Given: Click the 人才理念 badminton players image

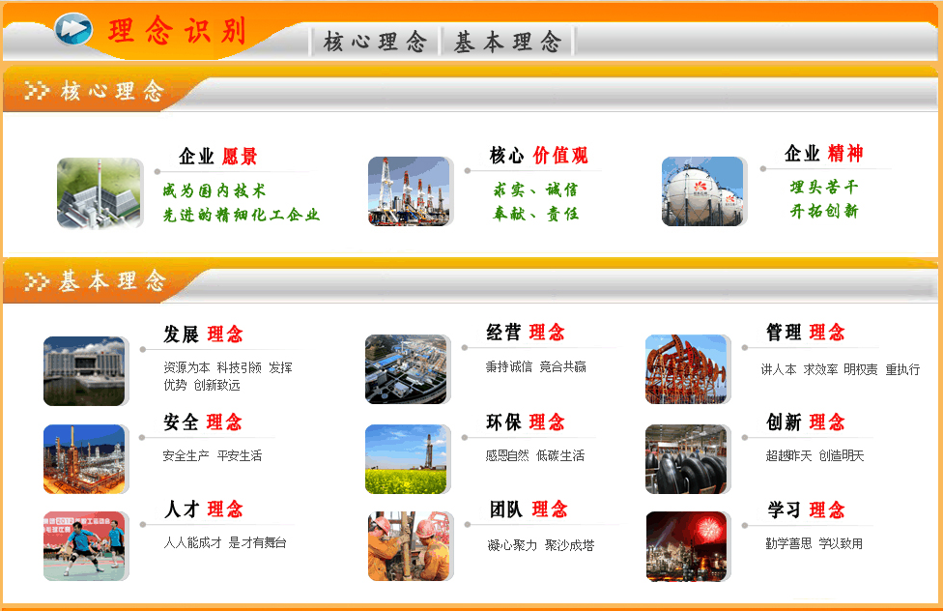Looking at the screenshot, I should point(84,545).
